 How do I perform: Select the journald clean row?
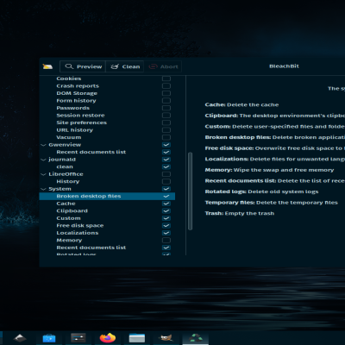(107, 166)
